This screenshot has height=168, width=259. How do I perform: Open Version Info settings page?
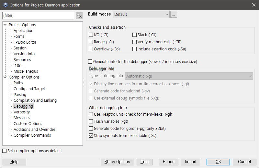24,54
